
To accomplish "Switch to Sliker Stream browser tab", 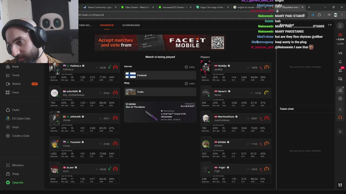I will [x=137, y=7].
